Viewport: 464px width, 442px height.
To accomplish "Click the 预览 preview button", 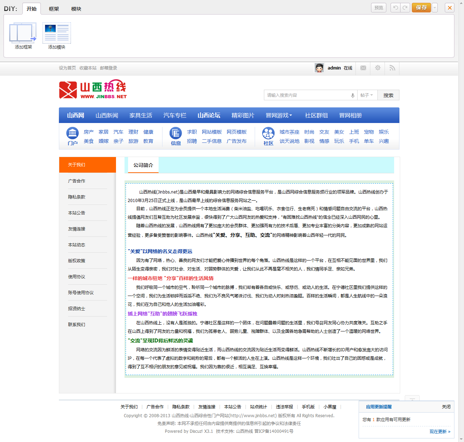I will [379, 7].
